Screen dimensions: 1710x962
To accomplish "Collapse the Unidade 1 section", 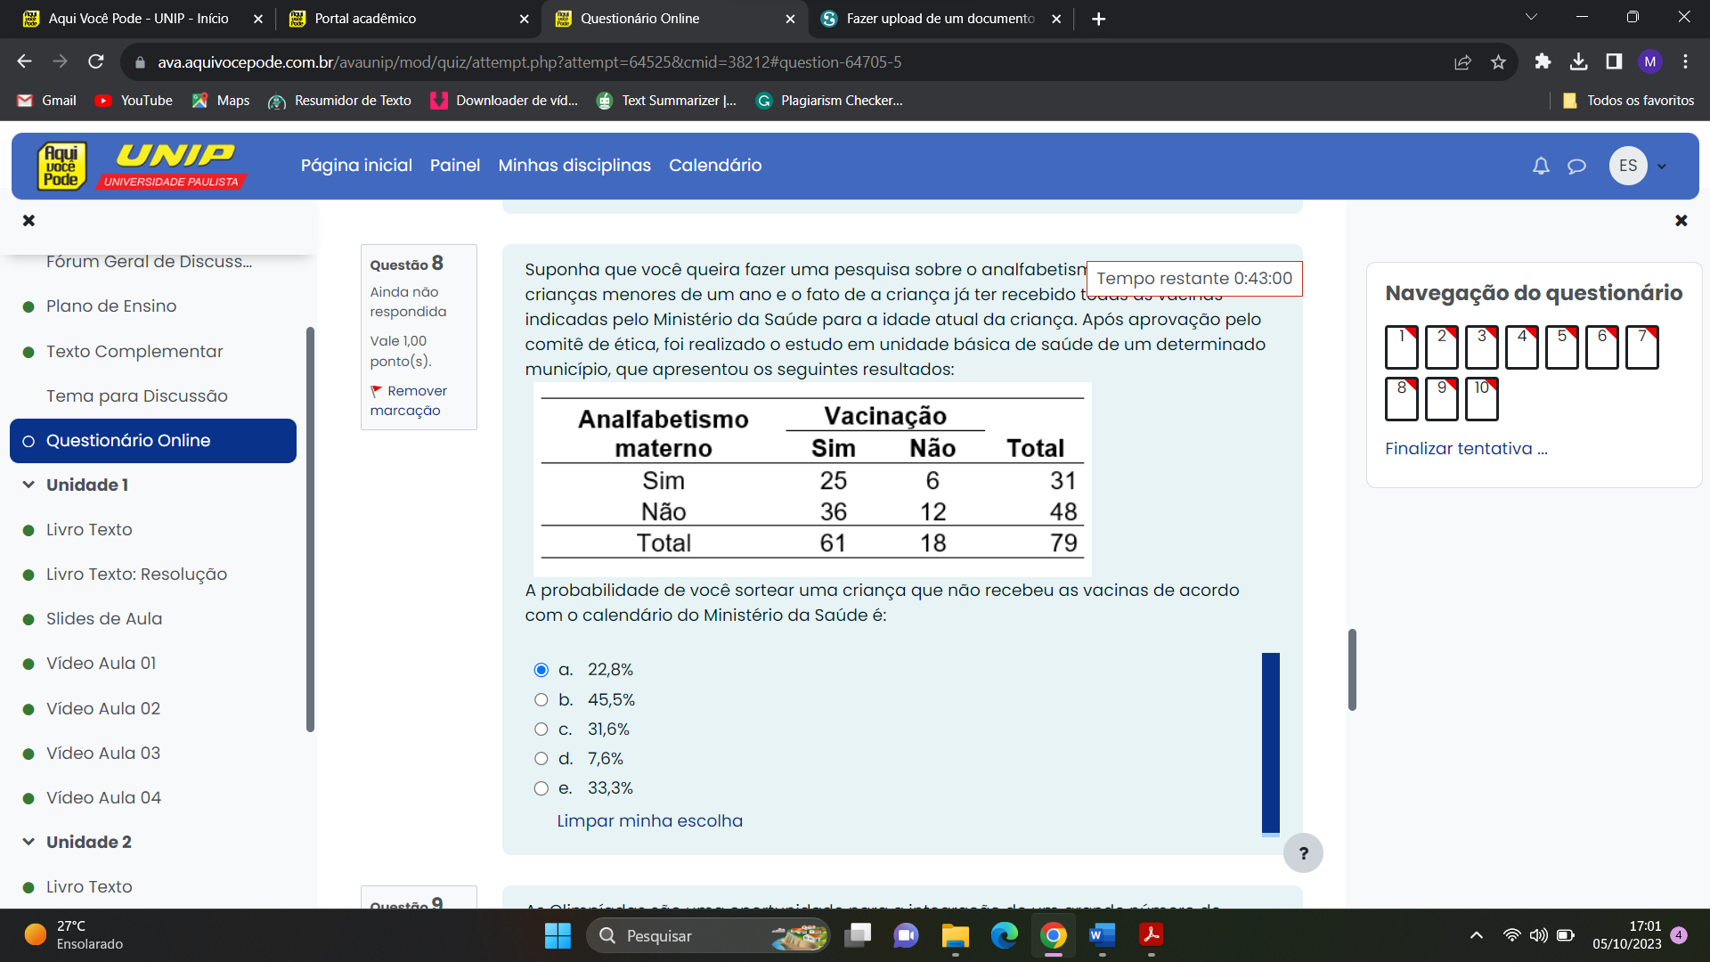I will coord(28,485).
